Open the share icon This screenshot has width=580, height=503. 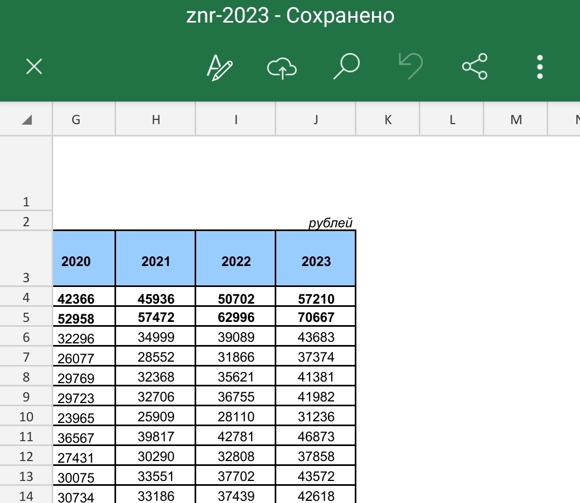[475, 67]
